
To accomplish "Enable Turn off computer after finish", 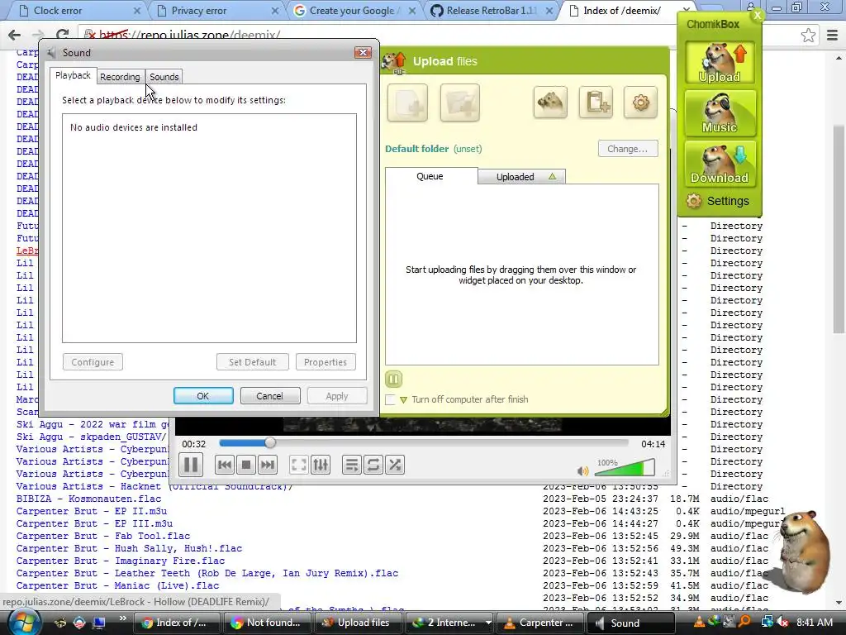I will 390,399.
